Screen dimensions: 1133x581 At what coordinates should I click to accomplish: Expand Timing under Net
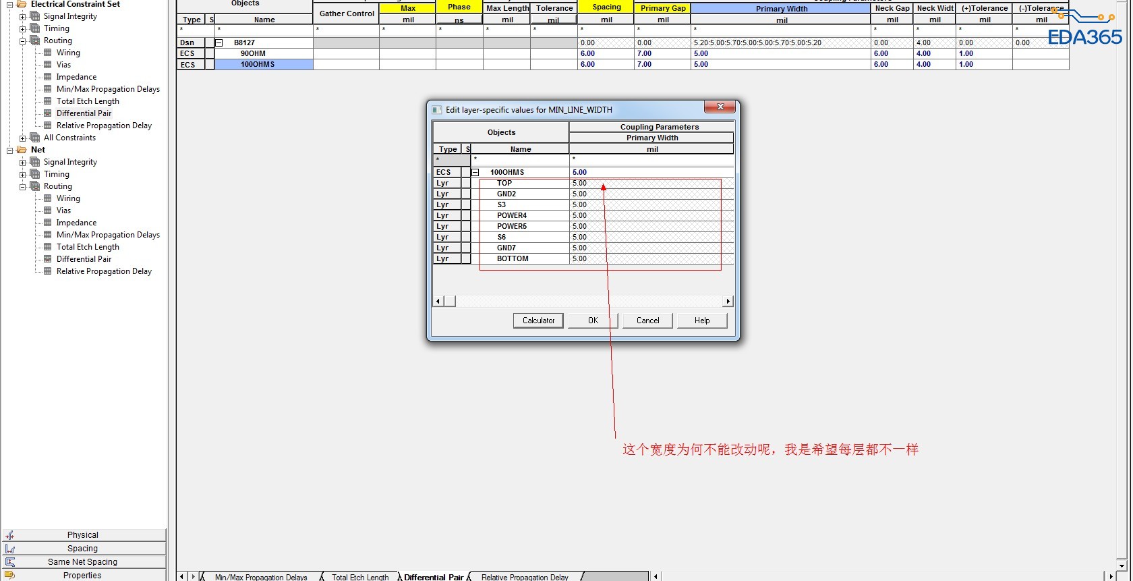22,174
